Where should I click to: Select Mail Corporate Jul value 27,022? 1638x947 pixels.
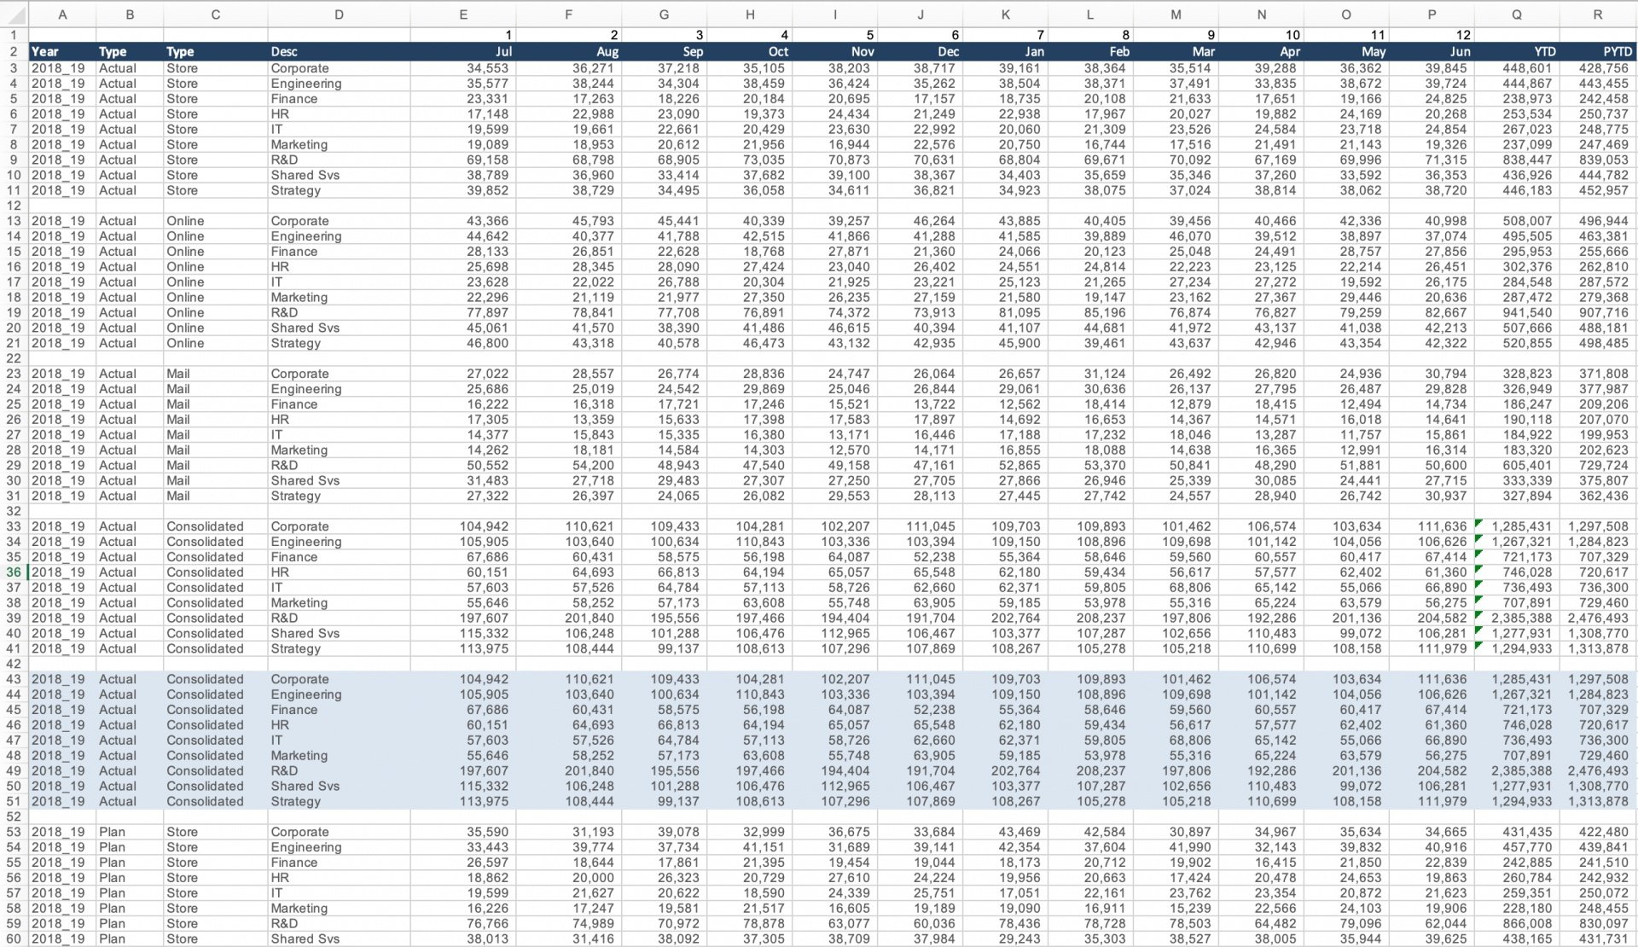(x=462, y=374)
